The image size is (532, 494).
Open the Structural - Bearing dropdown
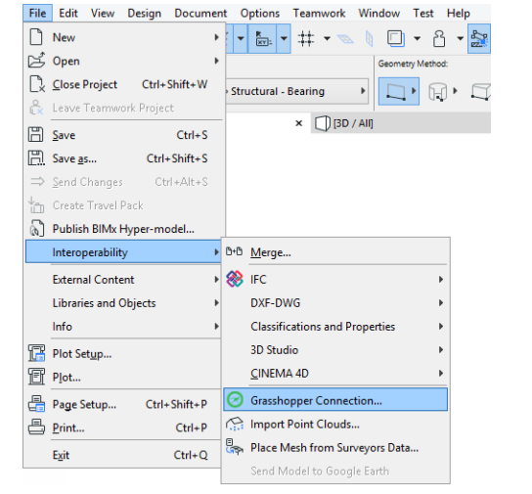297,91
